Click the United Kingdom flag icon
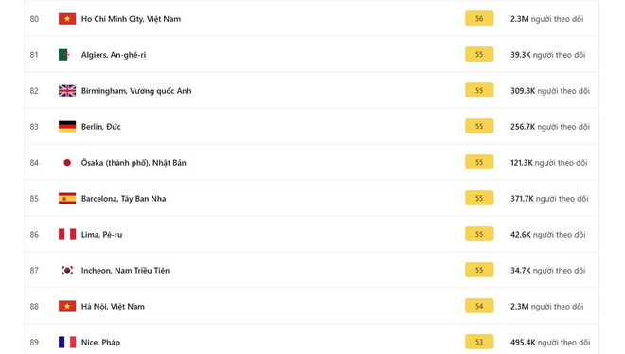This screenshot has width=625, height=354. 67,91
